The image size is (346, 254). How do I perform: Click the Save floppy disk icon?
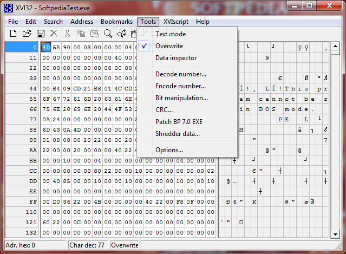coord(41,34)
